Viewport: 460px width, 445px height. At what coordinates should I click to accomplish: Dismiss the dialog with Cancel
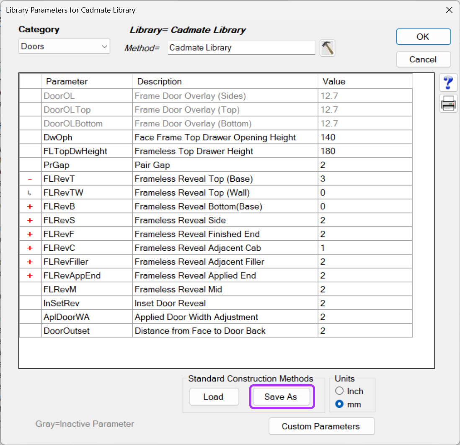click(x=423, y=59)
